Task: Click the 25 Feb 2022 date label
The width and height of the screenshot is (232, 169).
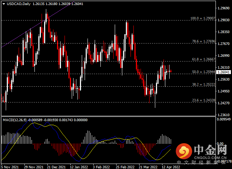Action: (125, 167)
